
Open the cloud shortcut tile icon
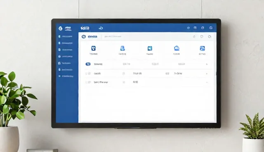pos(177,48)
